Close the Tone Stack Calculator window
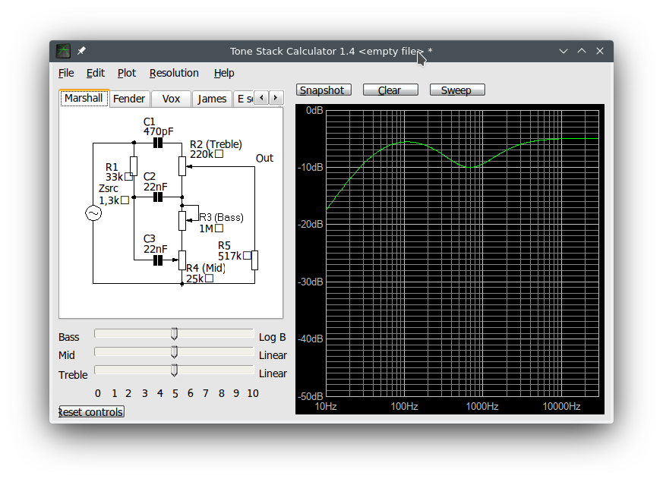663x482 pixels. (600, 51)
